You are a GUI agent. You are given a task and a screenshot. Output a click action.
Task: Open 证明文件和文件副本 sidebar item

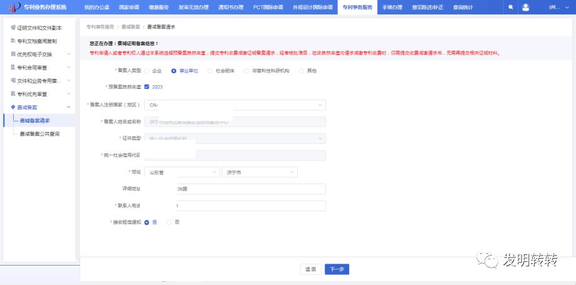pos(39,28)
